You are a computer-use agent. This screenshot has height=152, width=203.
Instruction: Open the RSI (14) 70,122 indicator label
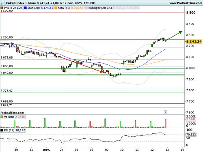point(13,130)
